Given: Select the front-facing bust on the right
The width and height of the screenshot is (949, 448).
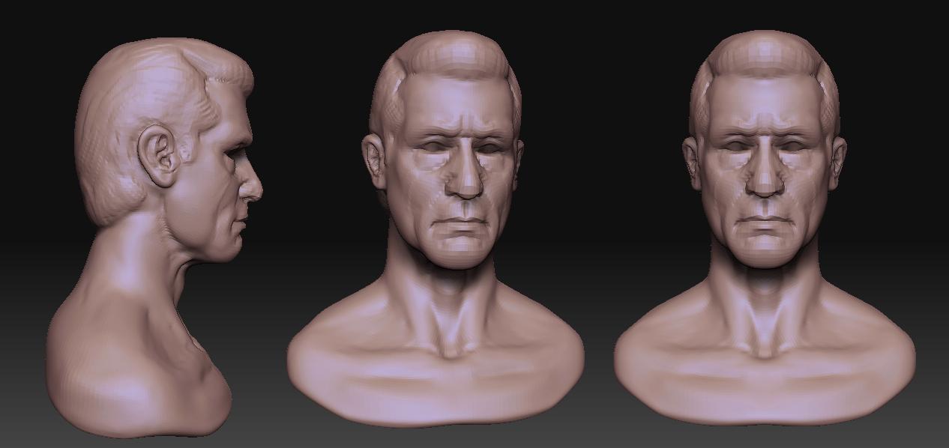Looking at the screenshot, I should (765, 228).
